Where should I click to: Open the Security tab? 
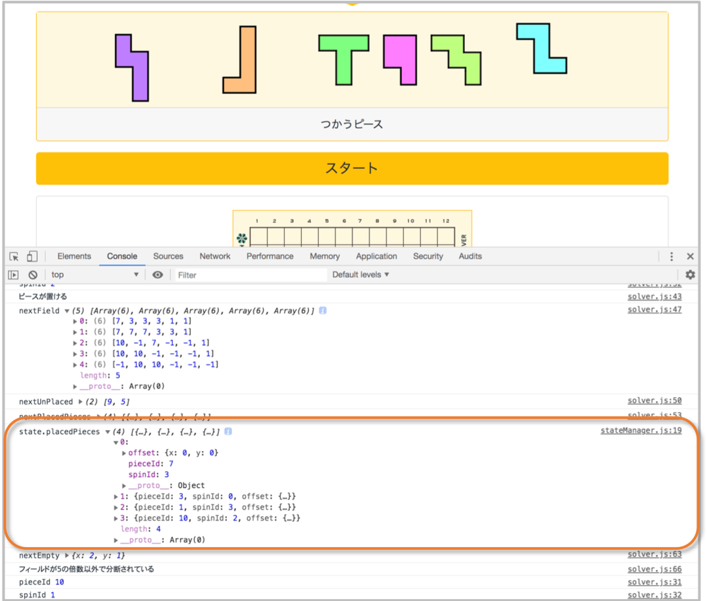[x=428, y=256]
